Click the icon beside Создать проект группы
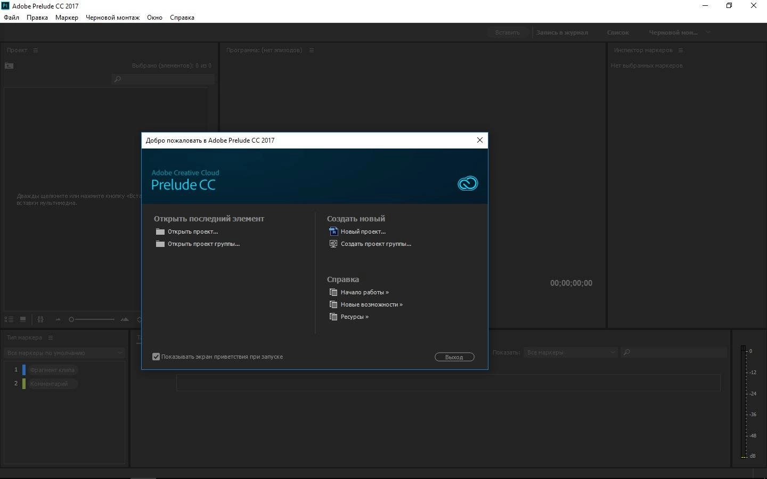 333,244
